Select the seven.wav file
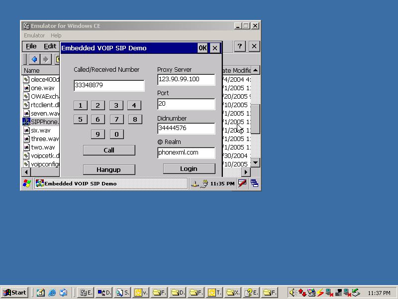398x299 pixels. point(41,114)
